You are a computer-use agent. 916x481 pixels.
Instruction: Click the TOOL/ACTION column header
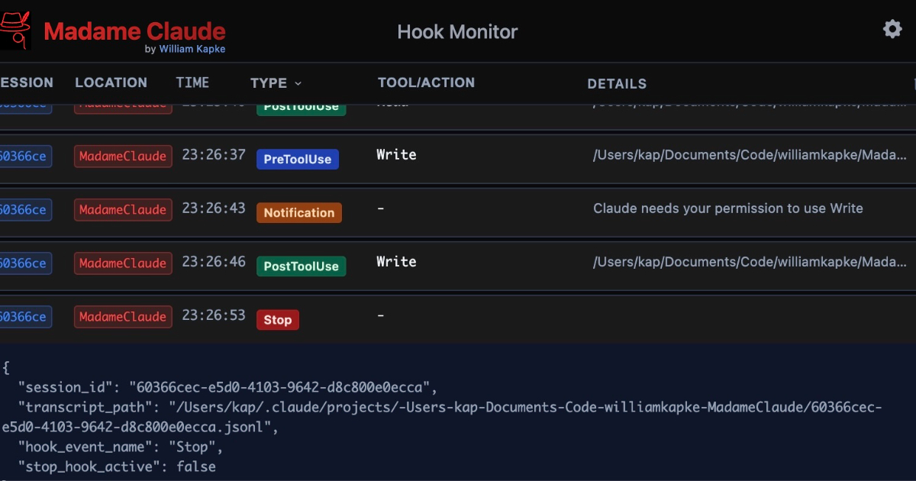[426, 82]
